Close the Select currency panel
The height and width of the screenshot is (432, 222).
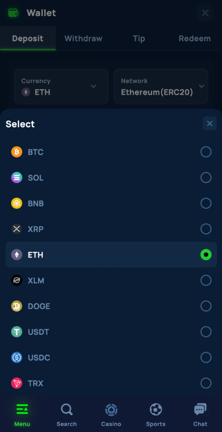tap(210, 124)
